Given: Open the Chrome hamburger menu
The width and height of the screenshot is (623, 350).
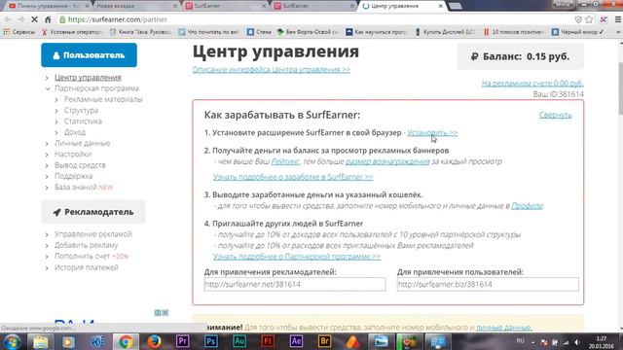Looking at the screenshot, I should (x=618, y=19).
